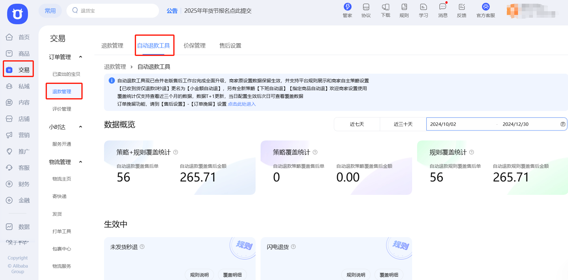
Task: Click 覆盖明细 under 未发货秒退
Action: pyautogui.click(x=232, y=275)
